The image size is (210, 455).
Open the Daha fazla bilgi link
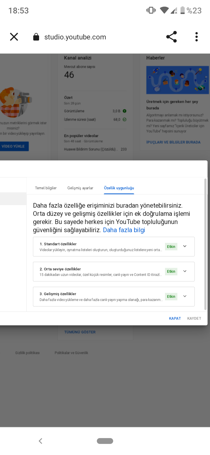124,230
